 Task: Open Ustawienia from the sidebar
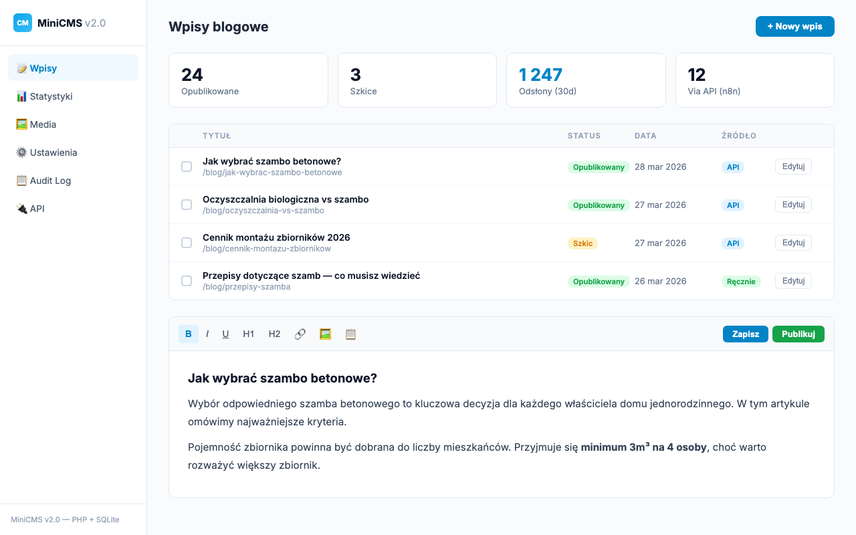53,152
